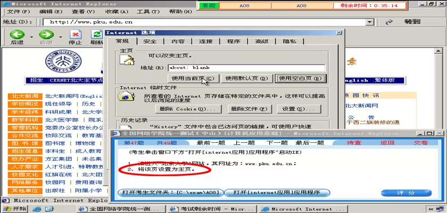Click 使用默认页(D) button
This screenshot has height=213, width=447.
(x=247, y=78)
